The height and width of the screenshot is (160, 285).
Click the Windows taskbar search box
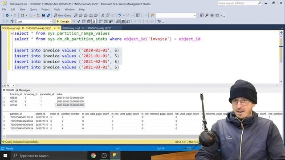click(49, 156)
